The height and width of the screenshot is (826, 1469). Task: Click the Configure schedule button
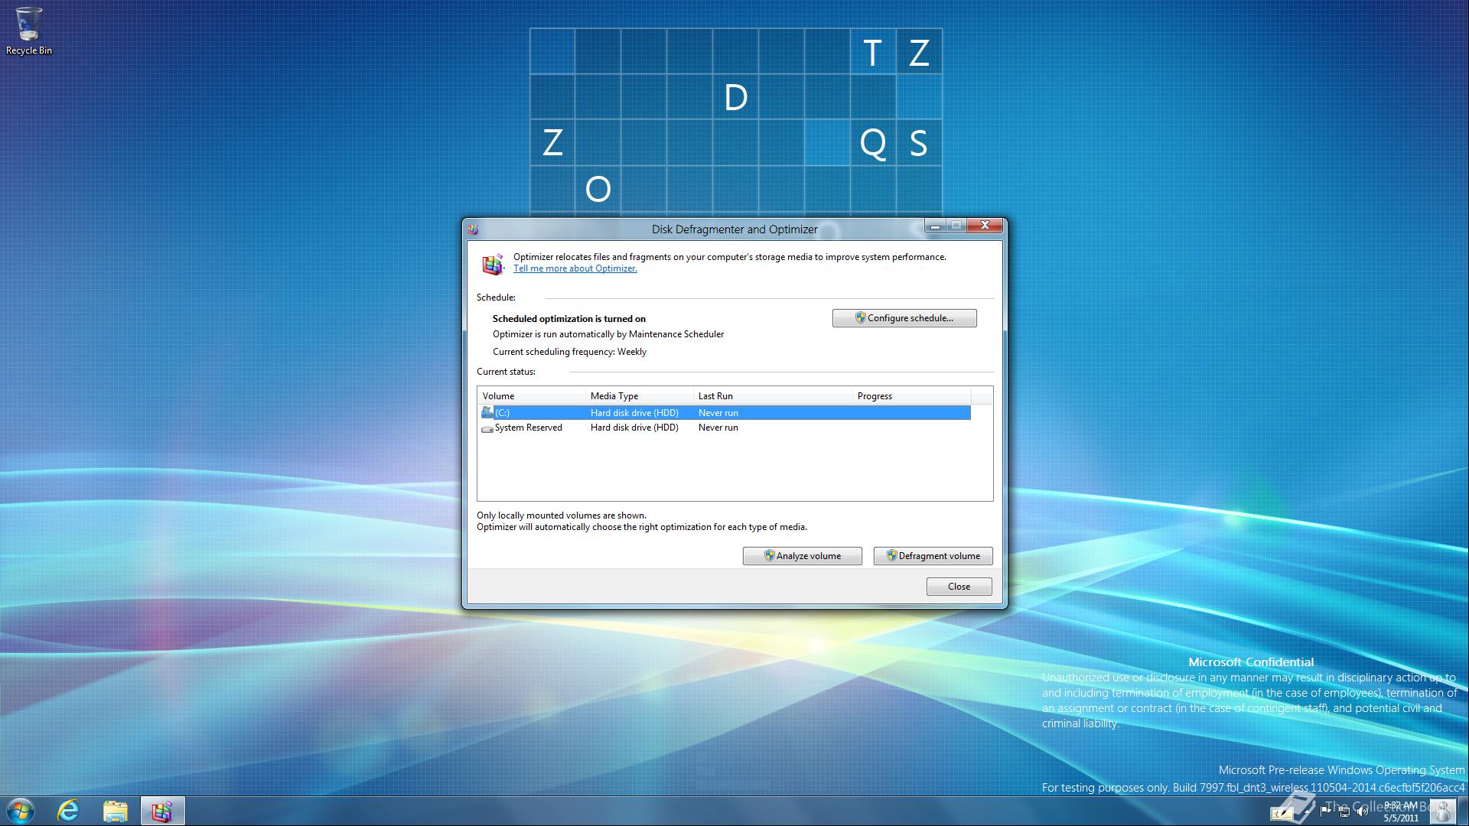coord(904,318)
